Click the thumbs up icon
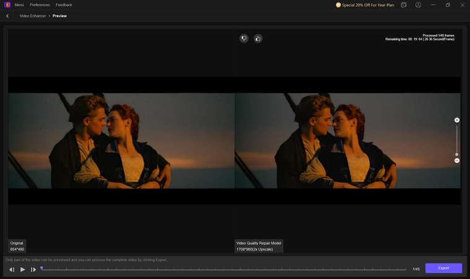 [x=258, y=38]
